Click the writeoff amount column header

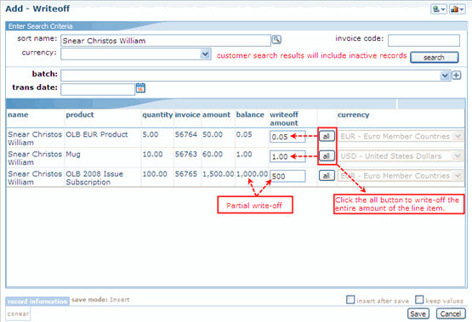284,119
